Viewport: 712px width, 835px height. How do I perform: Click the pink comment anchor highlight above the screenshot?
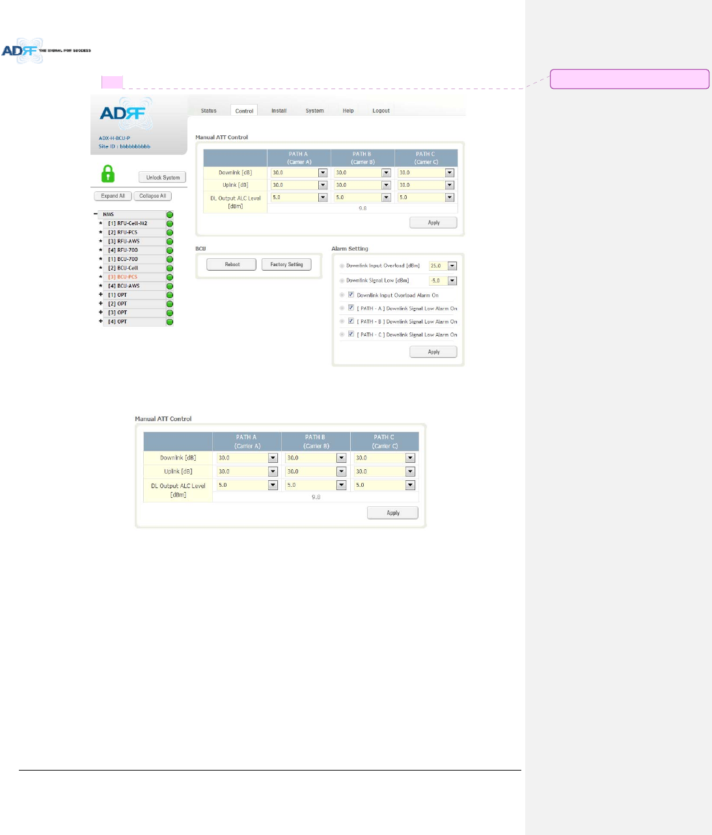[x=112, y=82]
